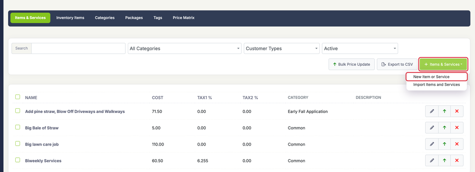Image resolution: width=475 pixels, height=172 pixels.
Task: Delete Big Bale of Straw with red X
Action: [457, 128]
